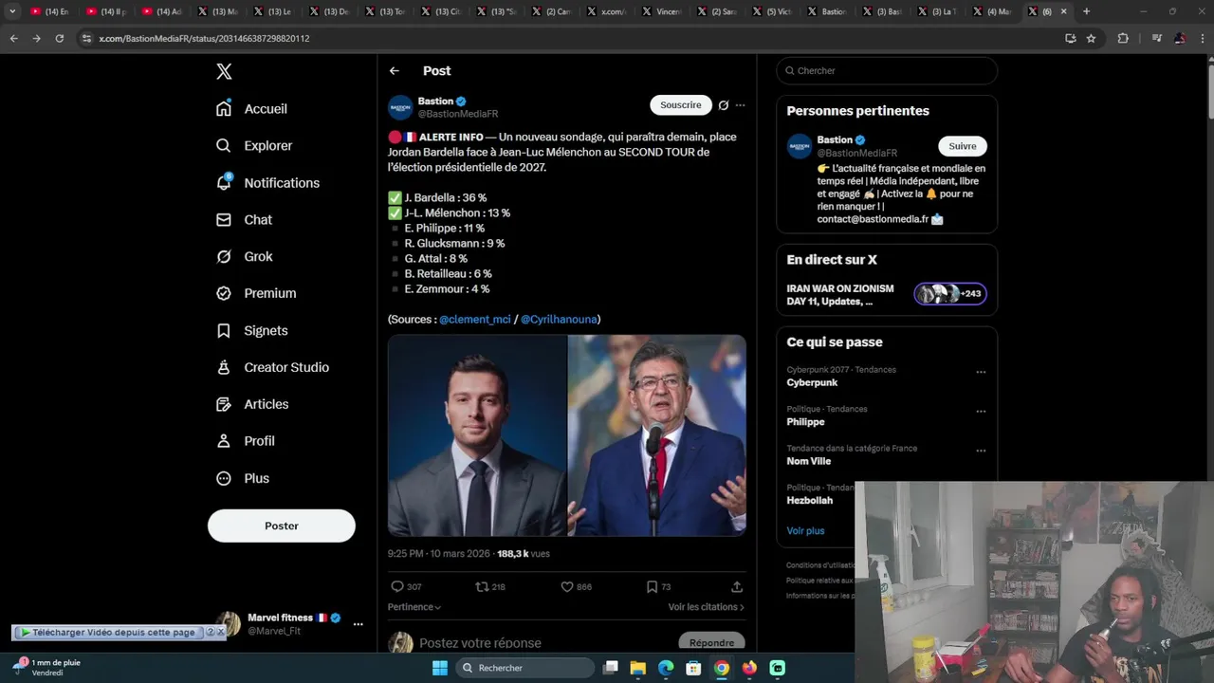1214x683 pixels.
Task: Open the @clement_mci mention link
Action: pos(475,320)
